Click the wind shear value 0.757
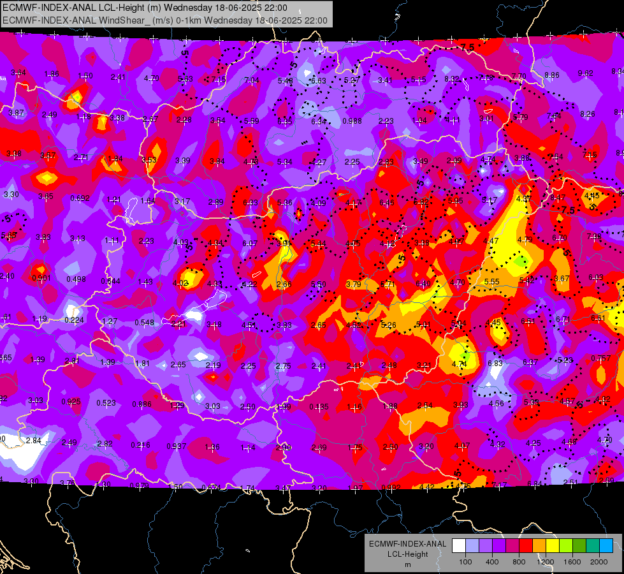The width and height of the screenshot is (624, 574). click(601, 358)
